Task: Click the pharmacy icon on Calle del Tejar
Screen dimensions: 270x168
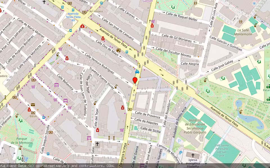Action: click(x=98, y=130)
